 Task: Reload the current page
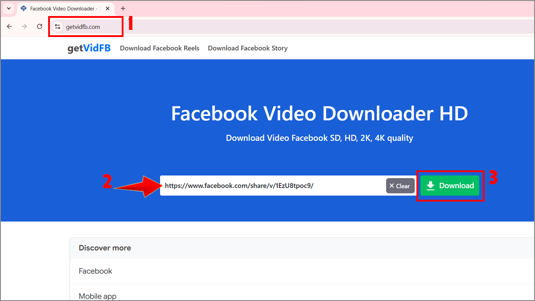coord(39,26)
